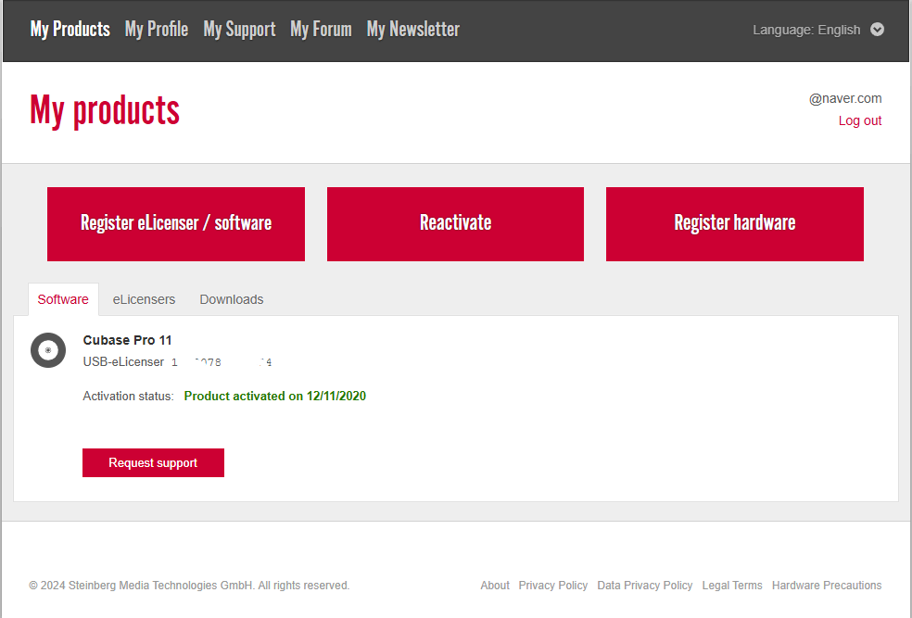912x618 pixels.
Task: Open the Privacy Policy footer link
Action: (553, 586)
